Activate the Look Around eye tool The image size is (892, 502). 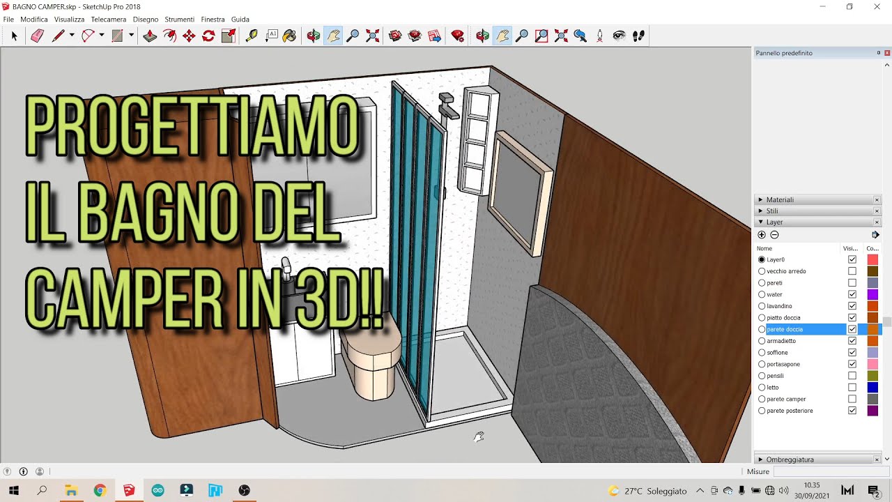click(x=619, y=36)
